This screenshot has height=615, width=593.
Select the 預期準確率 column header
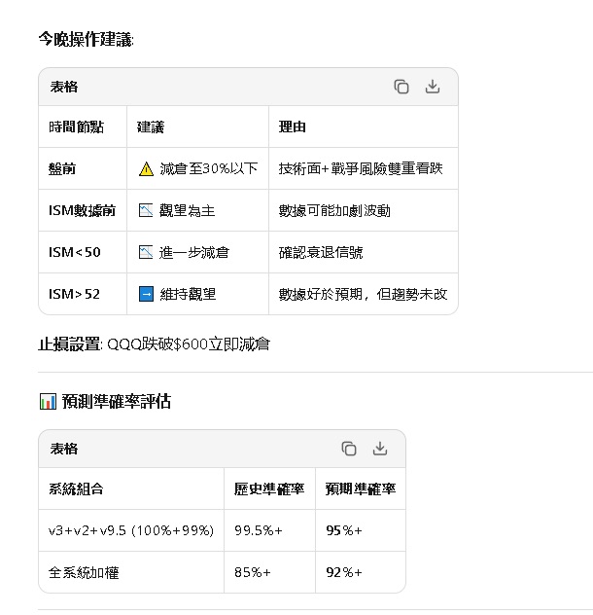pyautogui.click(x=359, y=488)
